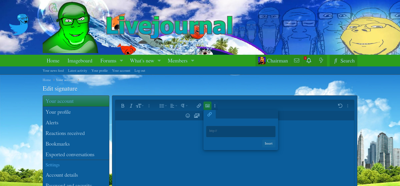Open the Members page

click(178, 61)
